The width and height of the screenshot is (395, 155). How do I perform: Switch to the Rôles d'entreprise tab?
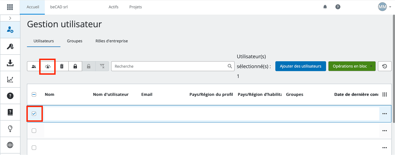click(x=112, y=41)
